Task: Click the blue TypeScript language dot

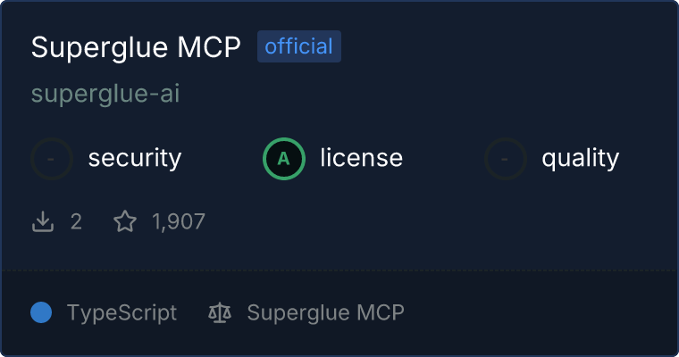Action: (41, 312)
